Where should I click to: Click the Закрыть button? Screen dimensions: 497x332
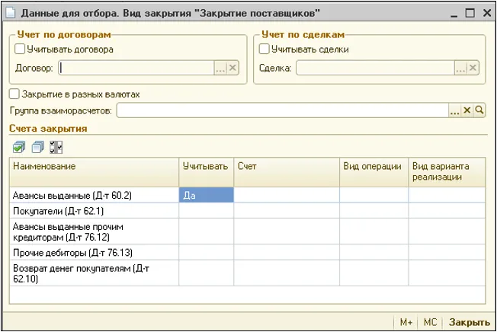pos(470,322)
